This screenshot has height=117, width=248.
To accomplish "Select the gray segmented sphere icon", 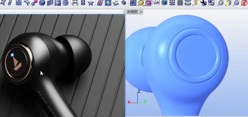I will (x=221, y=3).
